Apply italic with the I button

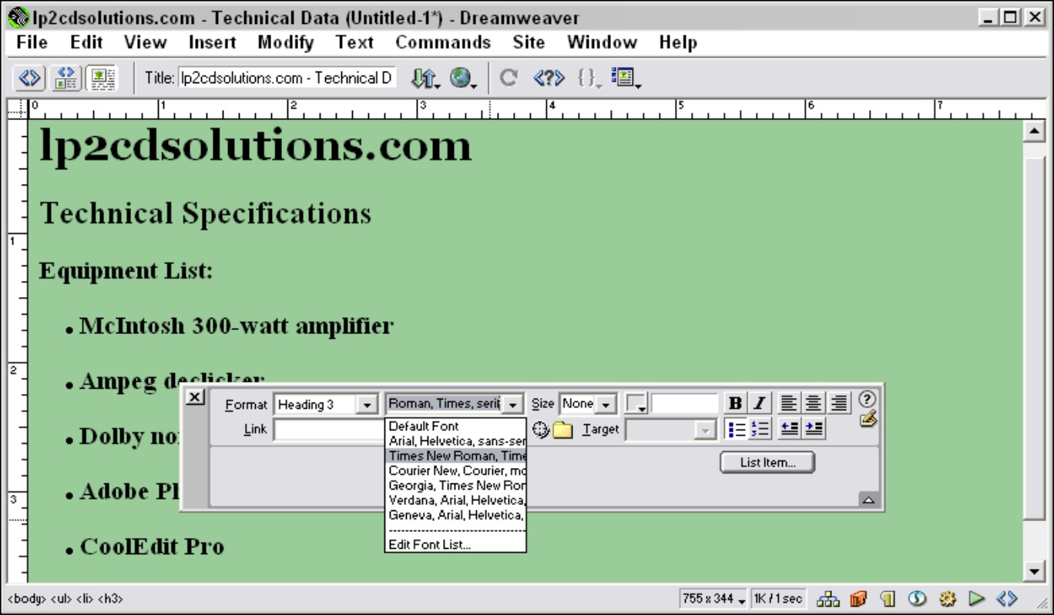[760, 404]
